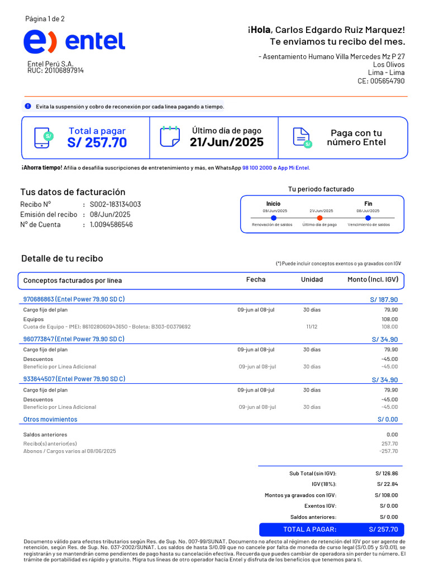This screenshot has width=429, height=572.
Task: Select line 960773847 (Entel Power 79.90 SD C)
Action: [74, 339]
